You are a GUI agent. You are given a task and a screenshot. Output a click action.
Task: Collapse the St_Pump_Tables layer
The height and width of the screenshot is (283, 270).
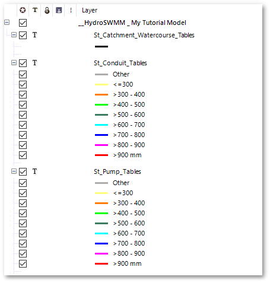tap(14, 171)
